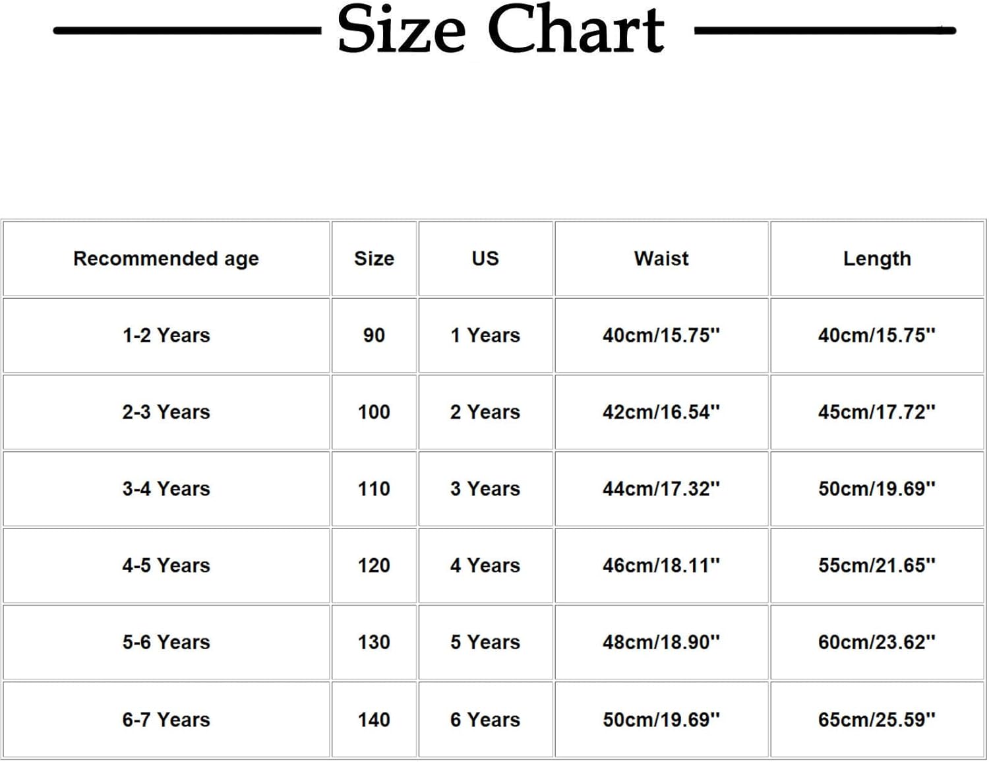Select the 1-2 Years age cell

click(166, 335)
